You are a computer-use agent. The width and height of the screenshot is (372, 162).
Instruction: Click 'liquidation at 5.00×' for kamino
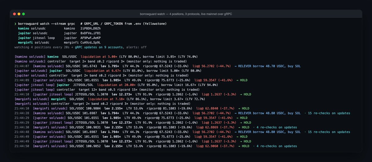[99, 57]
